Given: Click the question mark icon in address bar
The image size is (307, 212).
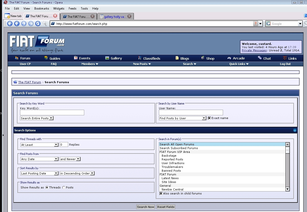Looking at the screenshot, I should [255, 24].
